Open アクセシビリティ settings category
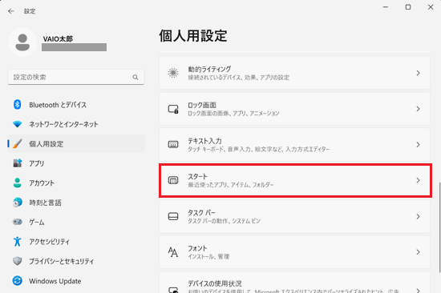 click(76, 242)
